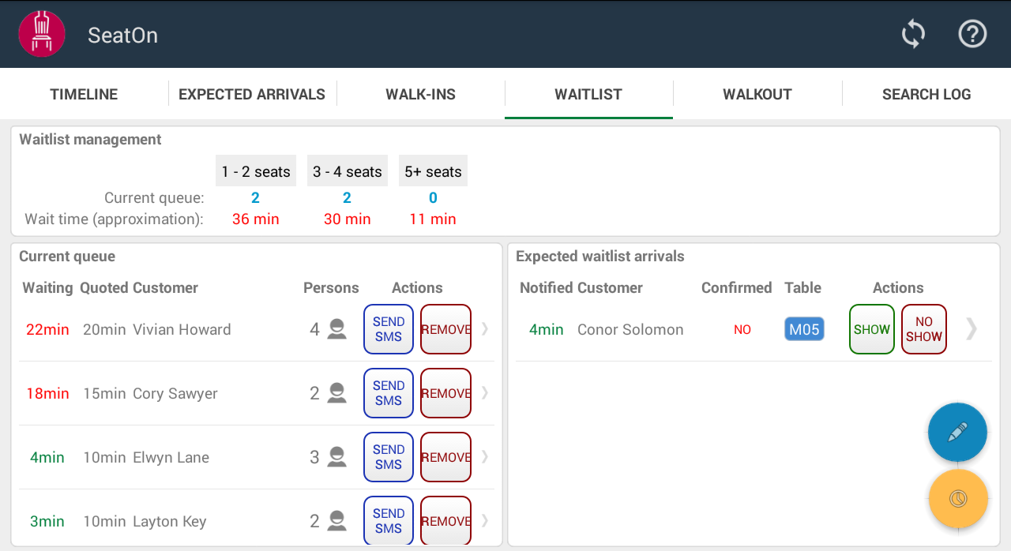Expand Vivian Howard row chevron
This screenshot has width=1011, height=551.
pos(485,329)
